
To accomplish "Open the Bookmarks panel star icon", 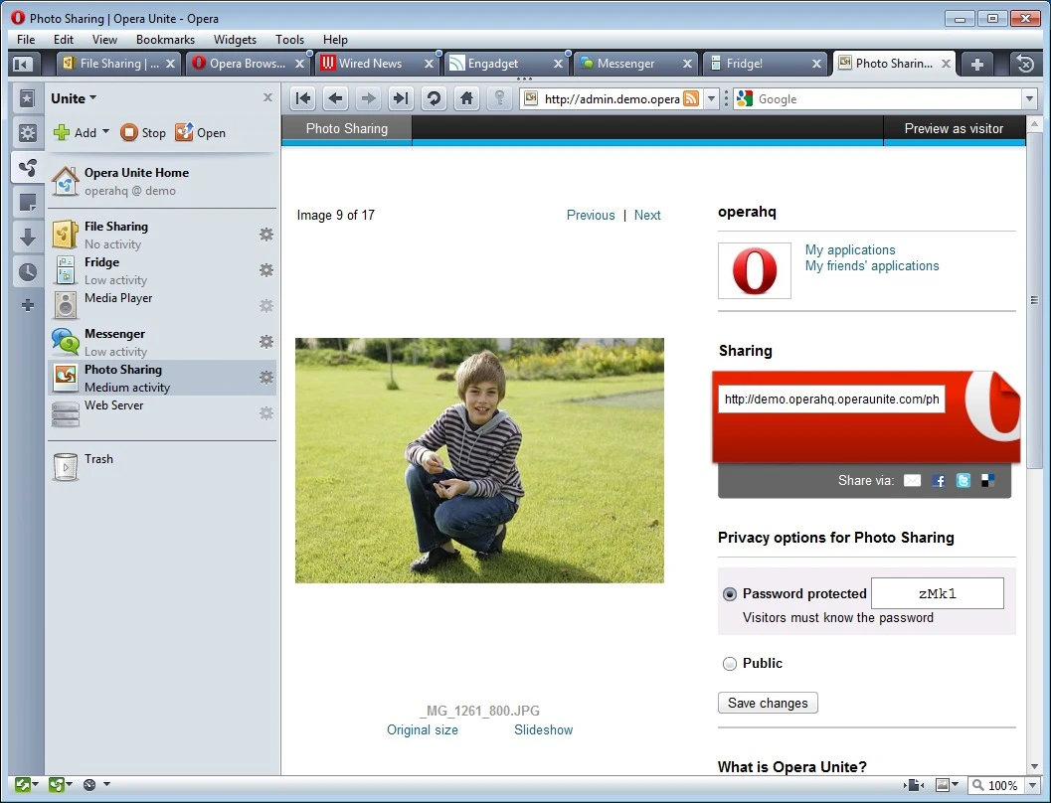I will [27, 99].
